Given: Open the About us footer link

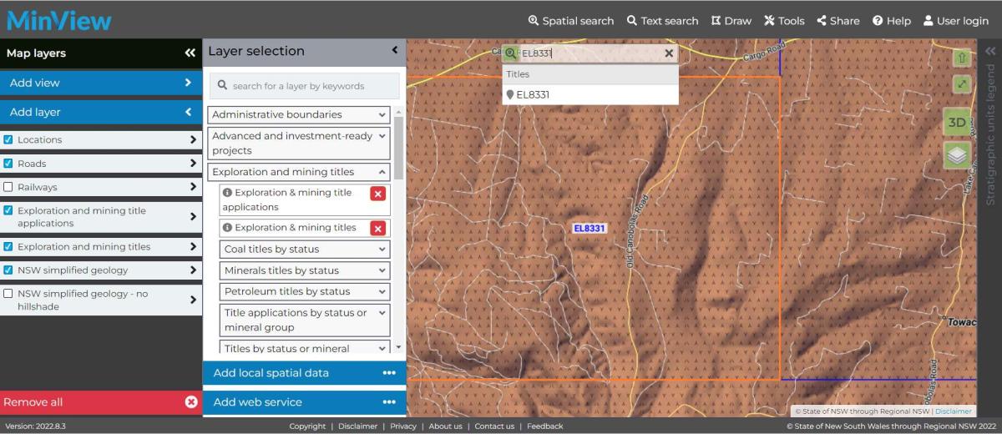Looking at the screenshot, I should 445,426.
